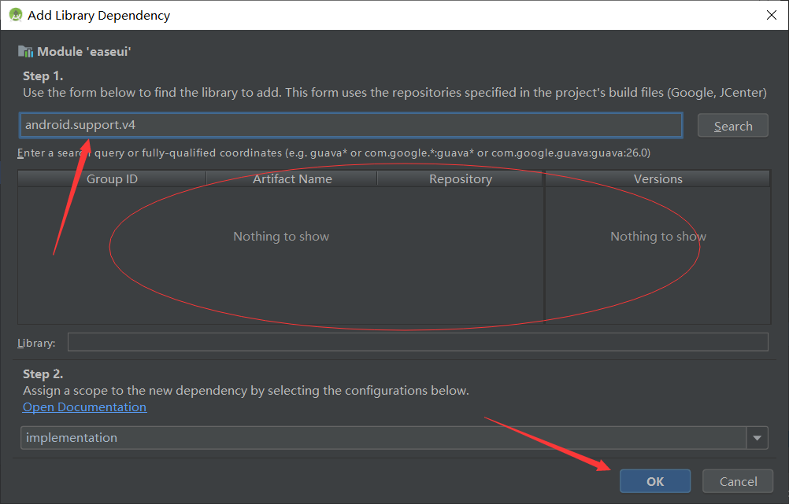Click the Repository column header

460,178
